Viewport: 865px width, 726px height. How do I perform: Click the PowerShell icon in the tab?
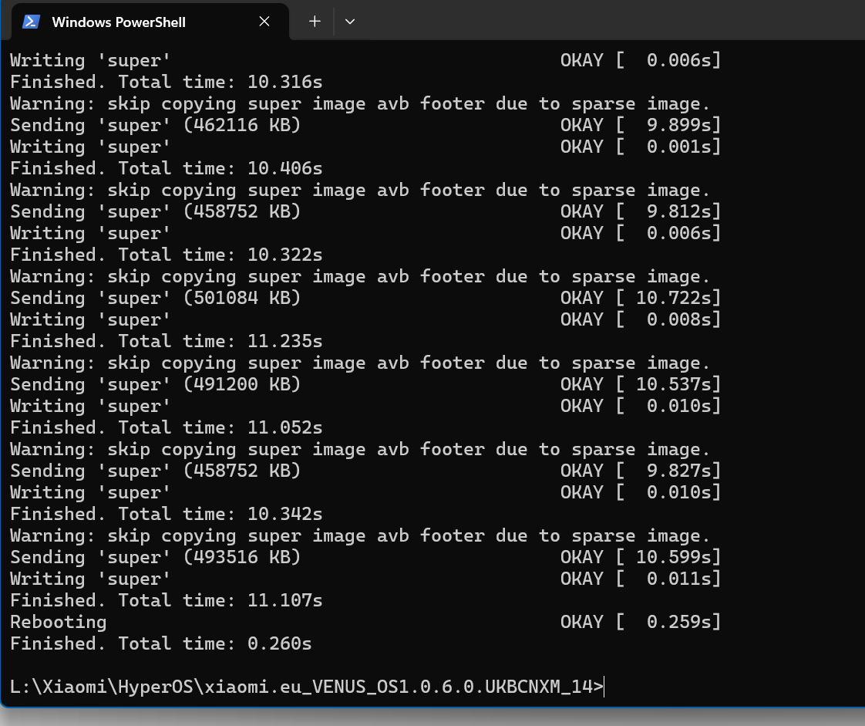point(32,22)
